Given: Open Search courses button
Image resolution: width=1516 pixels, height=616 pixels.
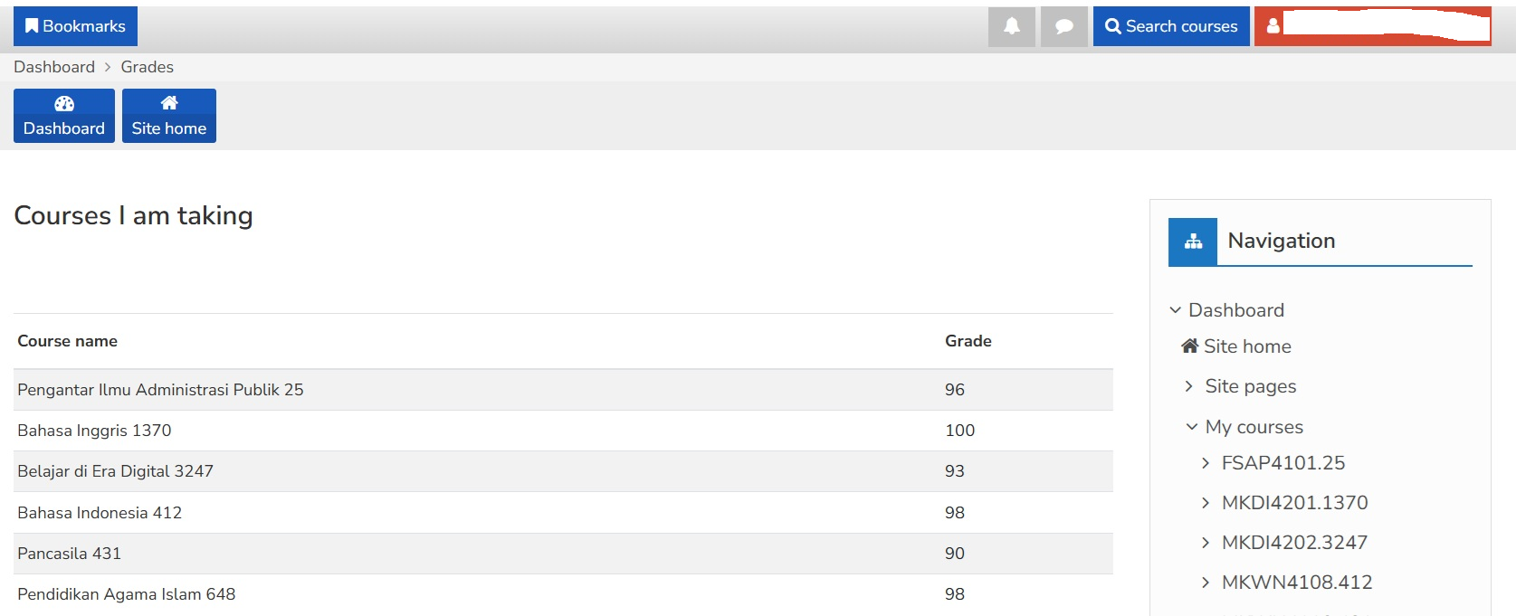Looking at the screenshot, I should (1171, 26).
